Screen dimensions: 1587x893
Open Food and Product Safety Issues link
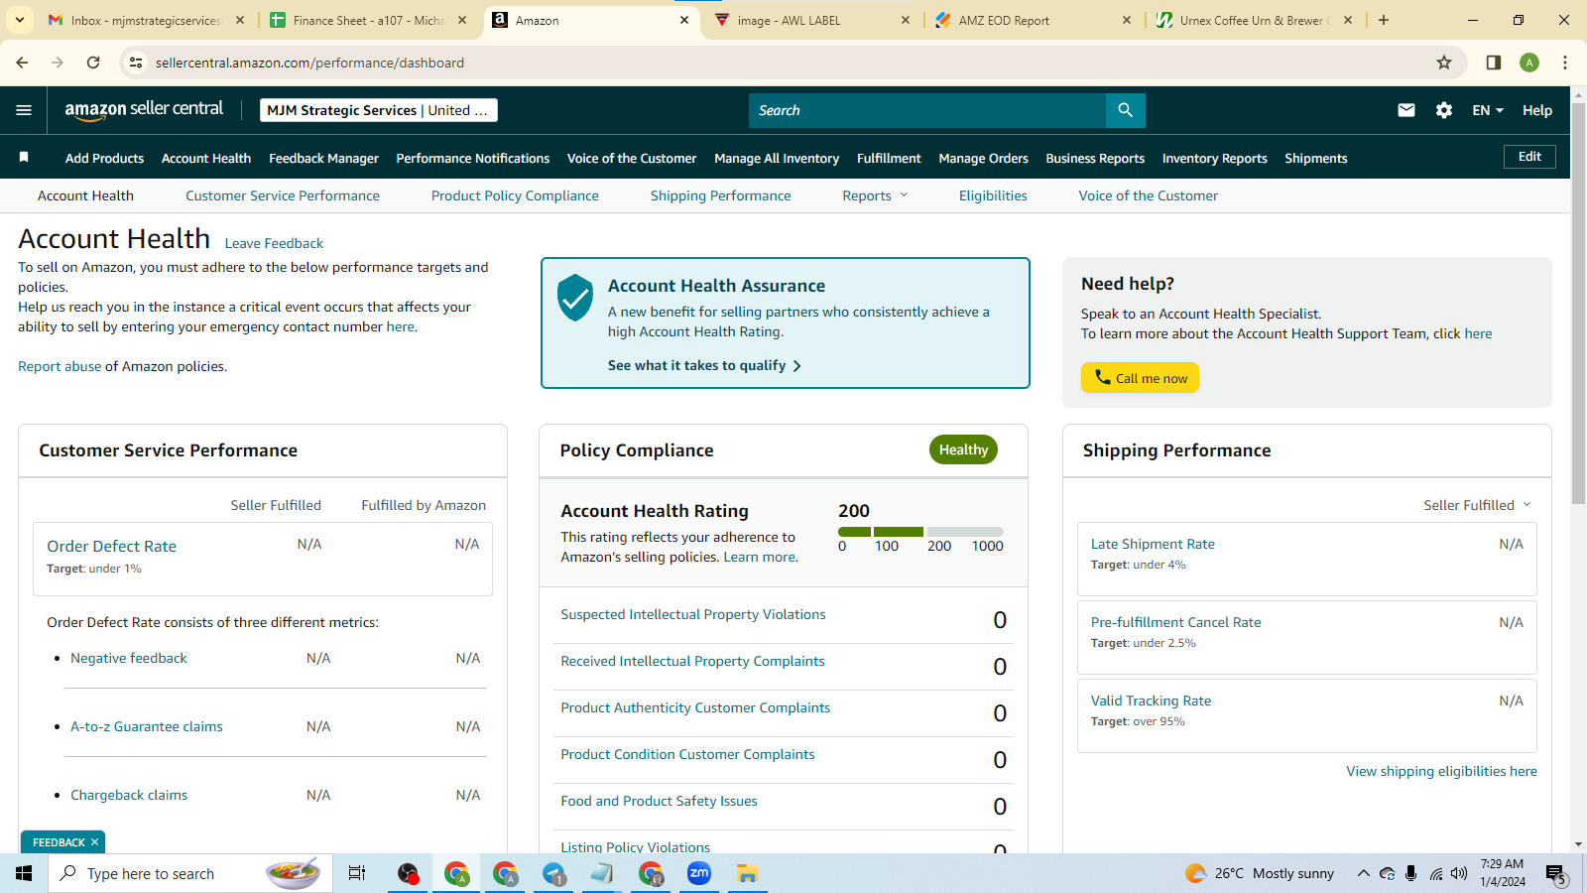tap(659, 801)
